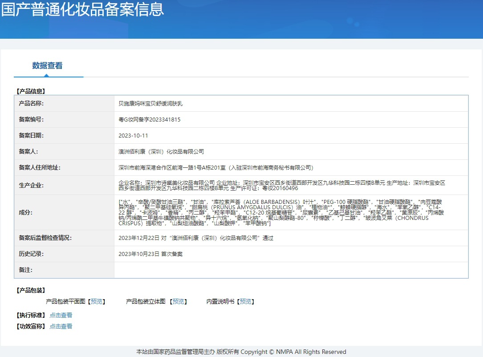This screenshot has height=357, width=483.
Task: Click the NMPA copyright footer text
Action: [241, 352]
